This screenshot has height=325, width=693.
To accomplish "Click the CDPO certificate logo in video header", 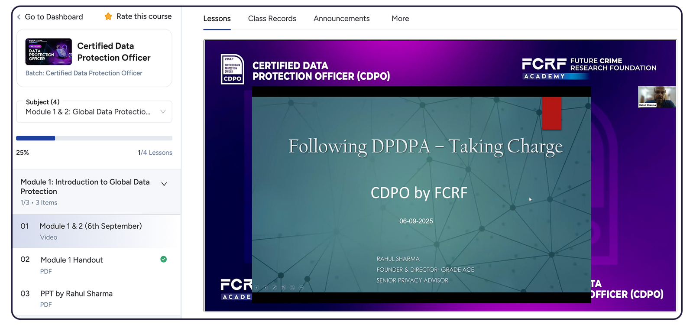I will click(233, 69).
